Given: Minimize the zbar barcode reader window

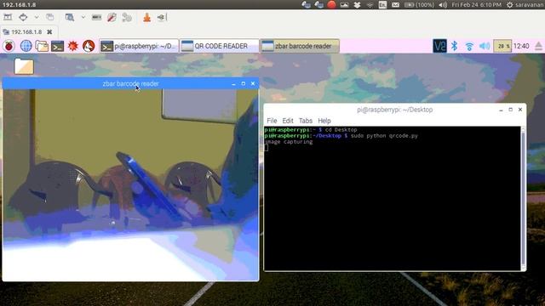Looking at the screenshot, I should (x=233, y=83).
